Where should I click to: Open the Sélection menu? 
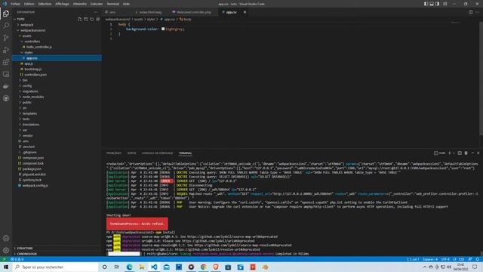[45, 4]
